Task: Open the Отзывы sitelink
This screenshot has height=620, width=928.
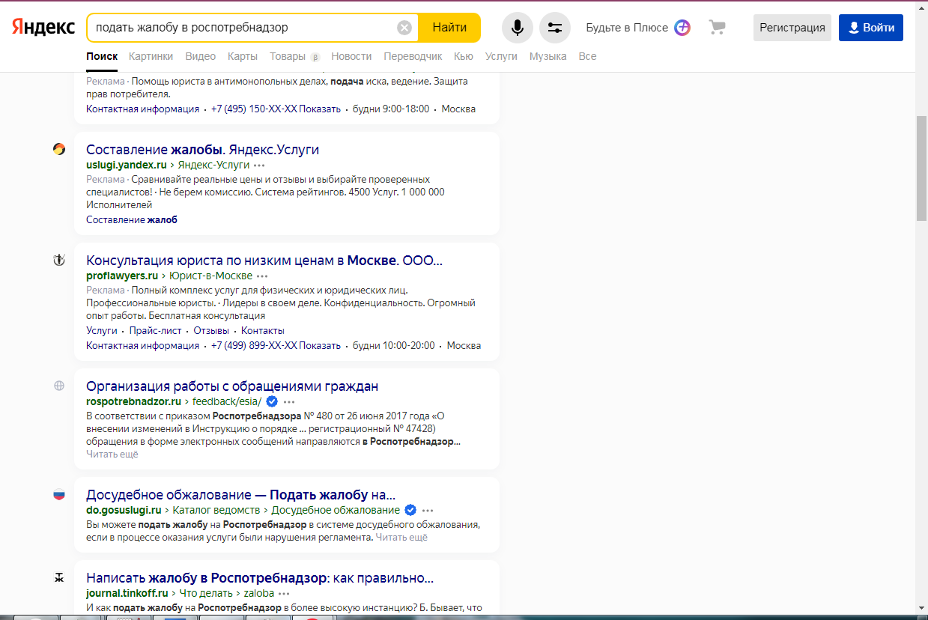Action: tap(211, 330)
